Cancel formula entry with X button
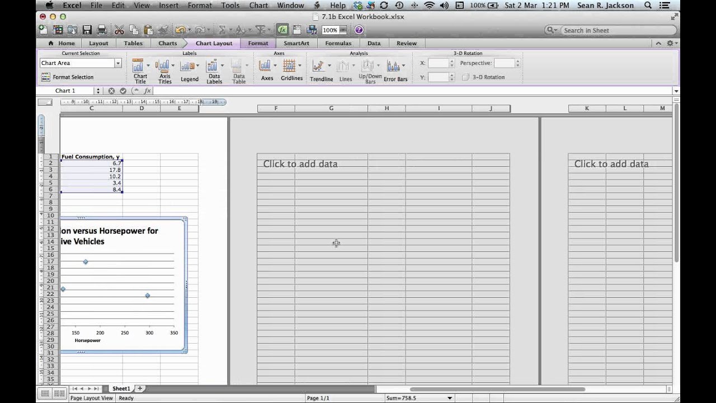 (111, 91)
